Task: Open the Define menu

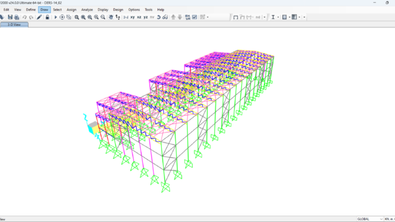Action: pos(31,9)
